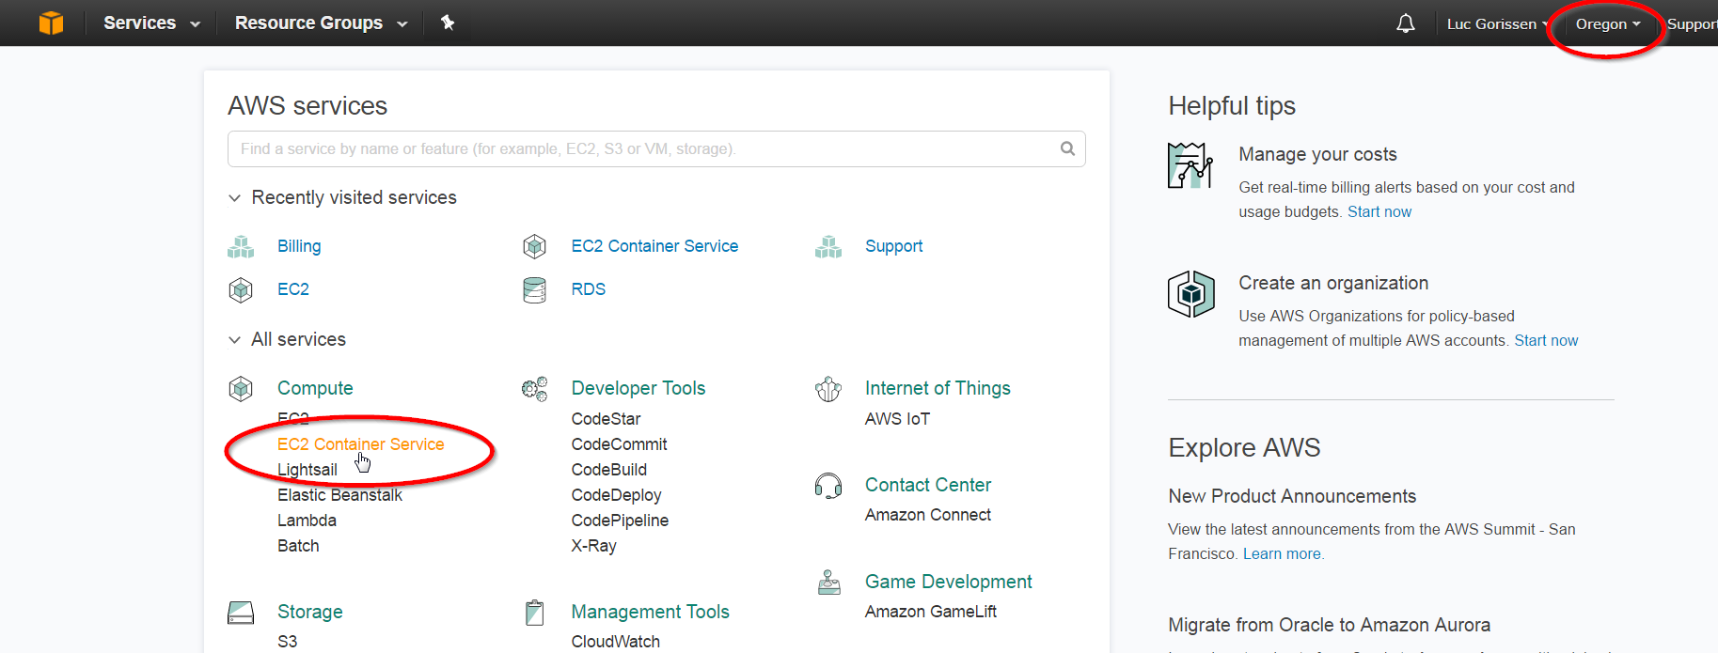
Task: Collapse the Recently visited services section
Action: pos(235,198)
